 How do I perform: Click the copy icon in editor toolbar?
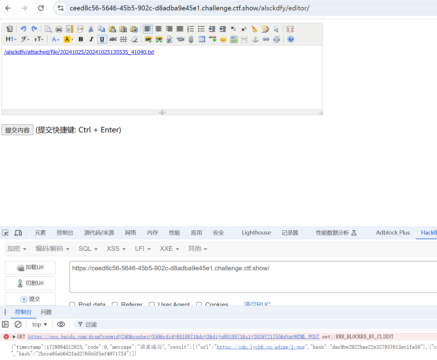coord(101,29)
